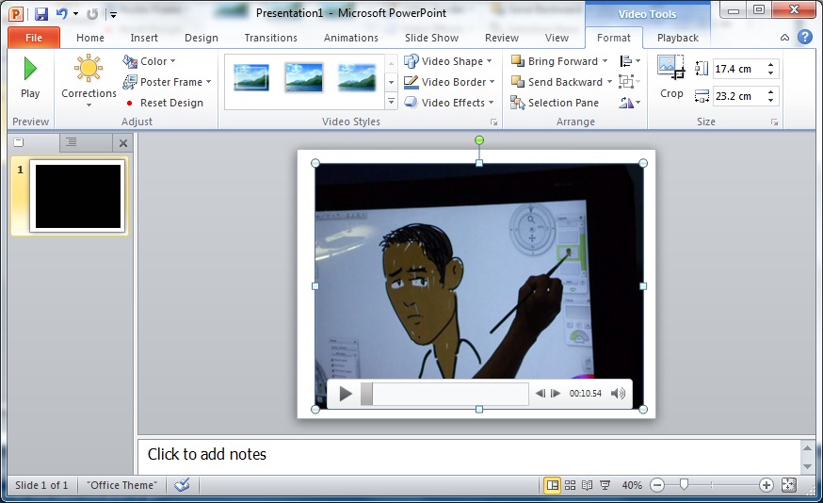The height and width of the screenshot is (503, 823).
Task: Switch to the Review tab
Action: (x=502, y=38)
